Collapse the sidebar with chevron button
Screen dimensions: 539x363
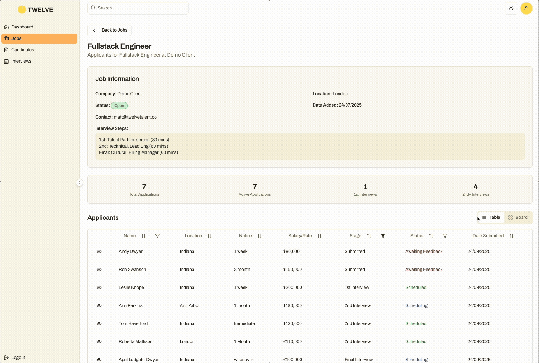pyautogui.click(x=79, y=182)
